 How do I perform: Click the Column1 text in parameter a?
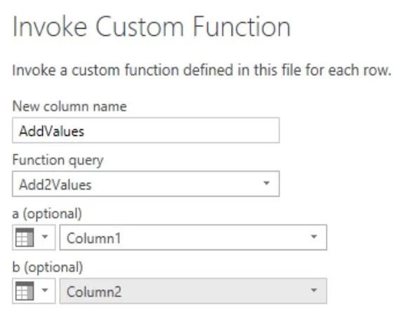click(93, 238)
